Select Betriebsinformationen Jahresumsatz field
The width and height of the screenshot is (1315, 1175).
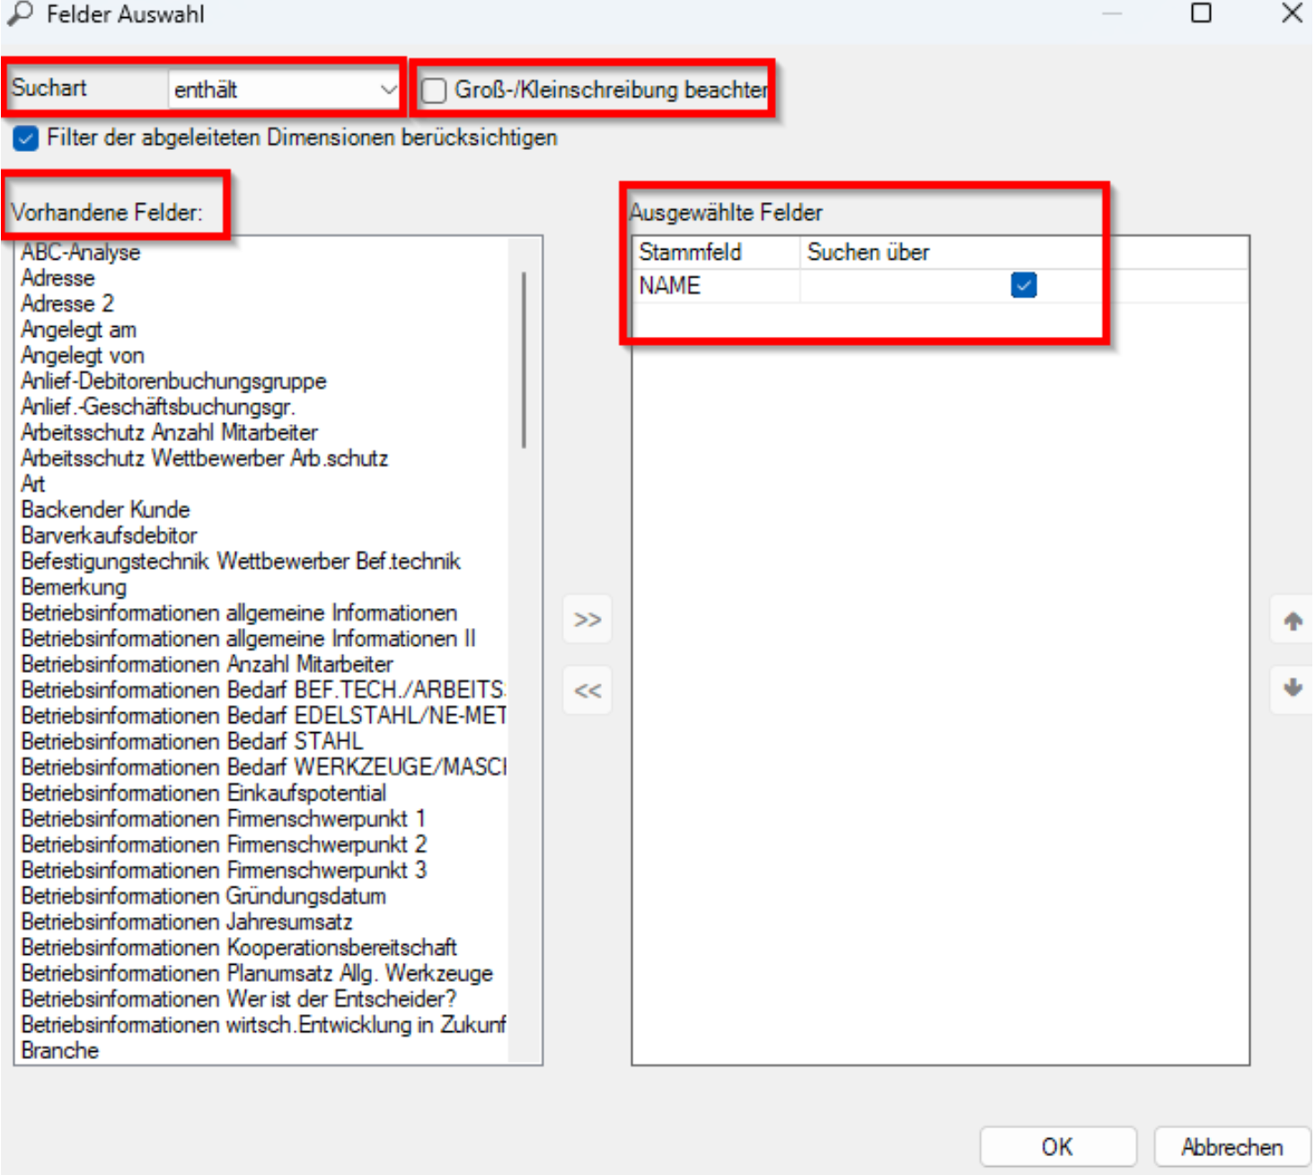coord(187,923)
